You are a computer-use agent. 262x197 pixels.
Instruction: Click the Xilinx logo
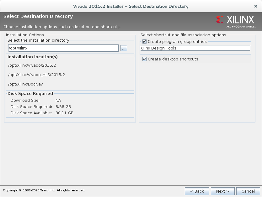pyautogui.click(x=236, y=22)
